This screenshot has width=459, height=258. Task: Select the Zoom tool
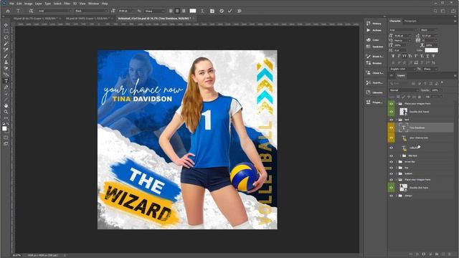[x=6, y=112]
